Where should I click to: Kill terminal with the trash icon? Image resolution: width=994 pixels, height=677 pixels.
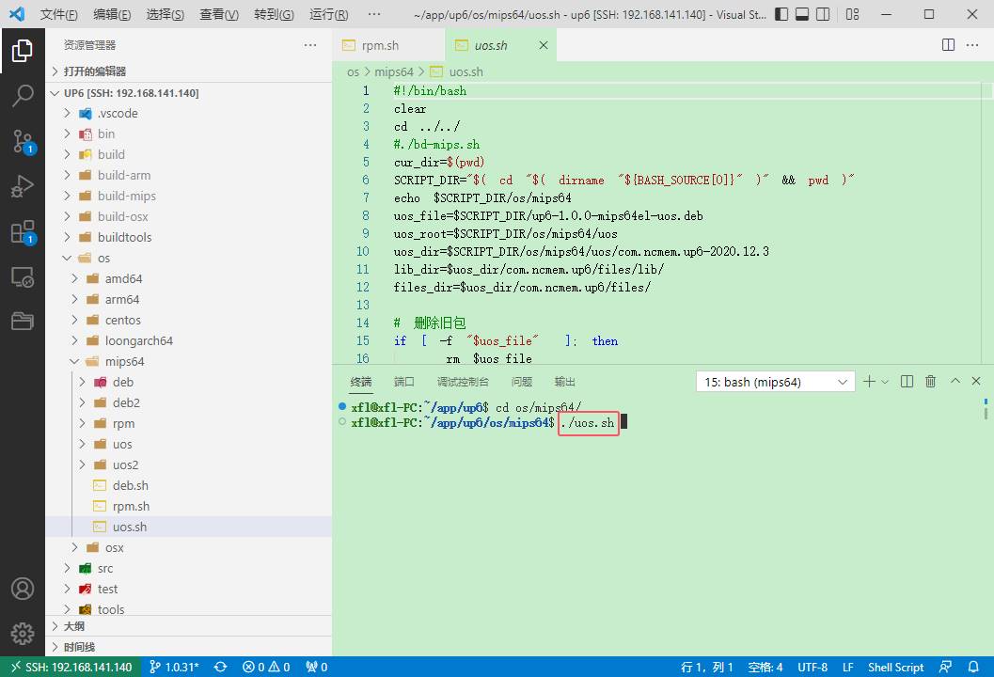pos(930,382)
